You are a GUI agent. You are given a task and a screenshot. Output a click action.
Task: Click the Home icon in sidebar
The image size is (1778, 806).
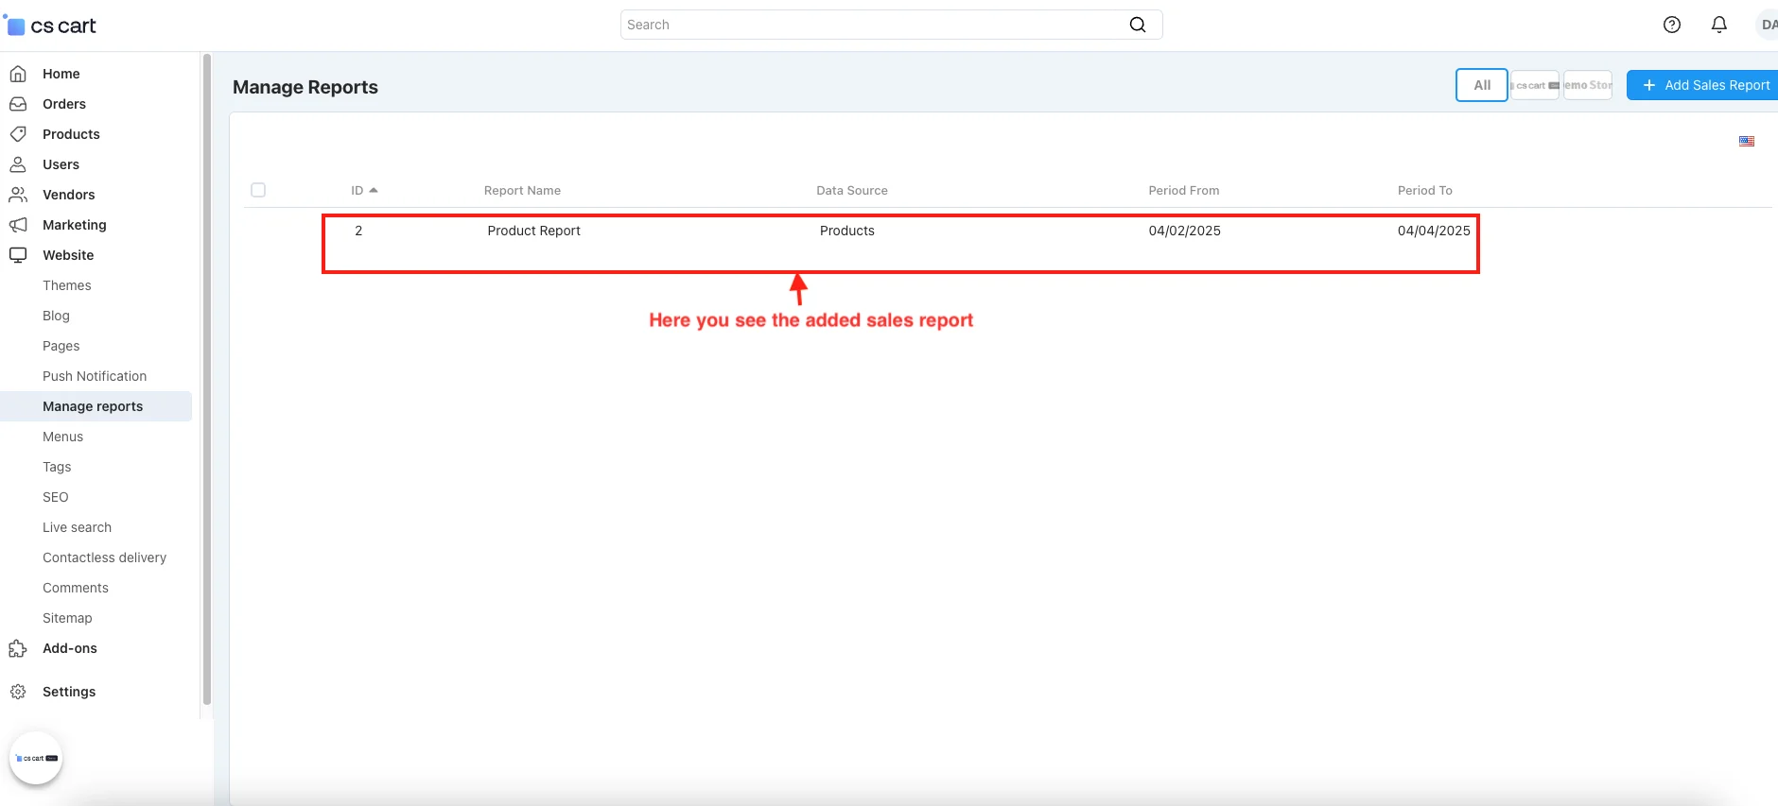pyautogui.click(x=18, y=74)
